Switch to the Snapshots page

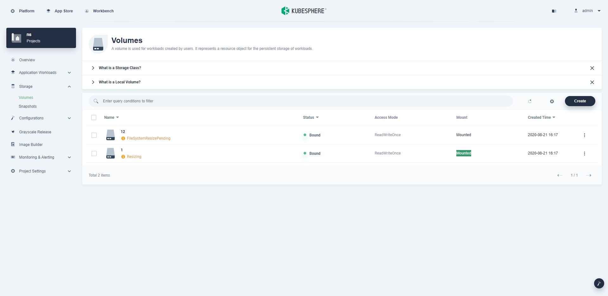[x=28, y=106]
